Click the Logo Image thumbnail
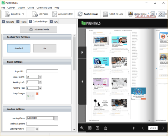Screen dimensions: 168x136 [x=31, y=96]
